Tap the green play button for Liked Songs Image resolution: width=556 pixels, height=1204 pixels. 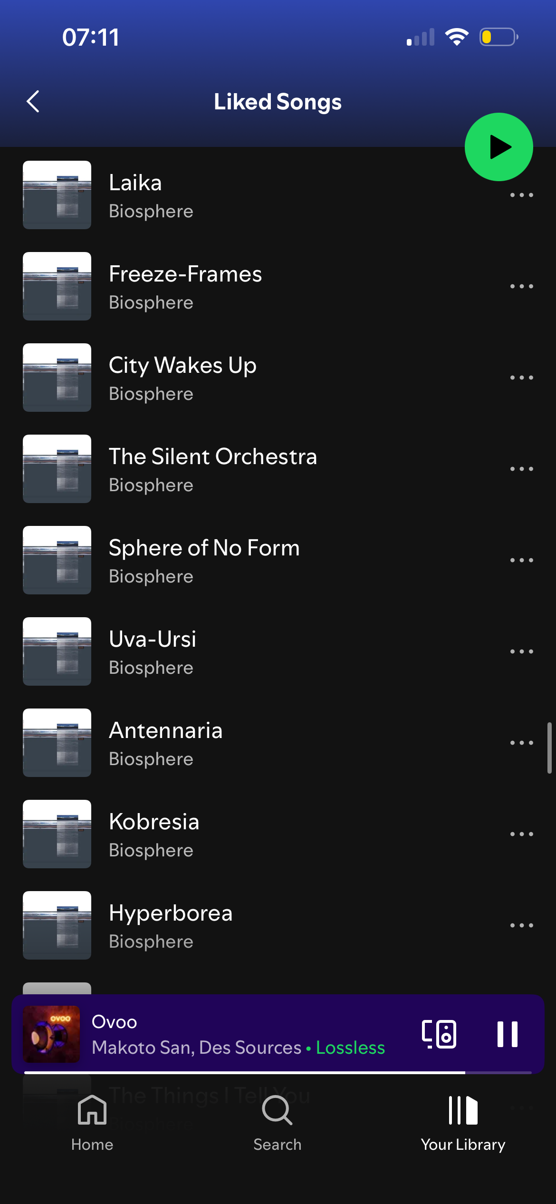click(498, 147)
